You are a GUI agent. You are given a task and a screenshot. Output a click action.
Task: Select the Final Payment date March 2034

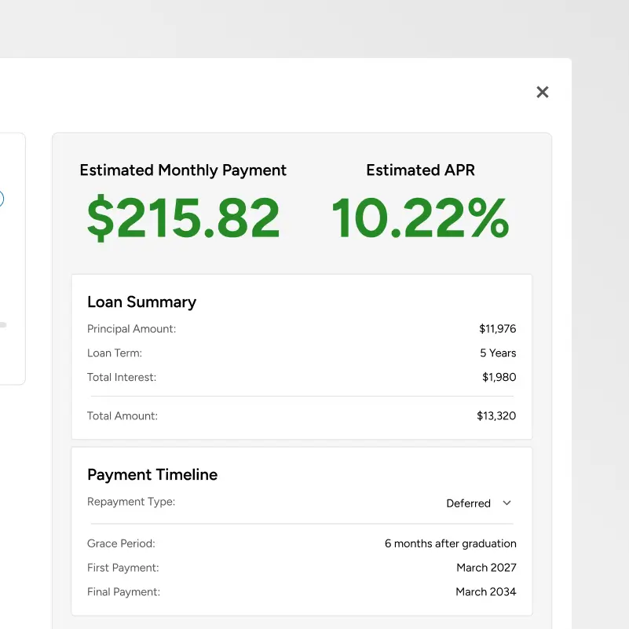485,591
